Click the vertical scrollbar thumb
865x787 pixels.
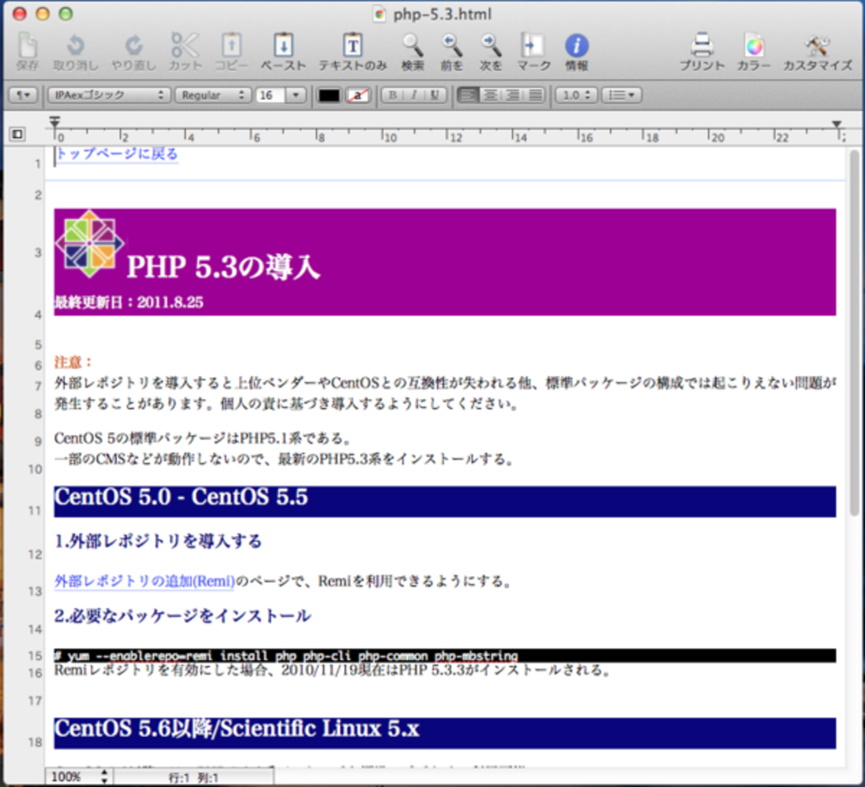(x=854, y=333)
